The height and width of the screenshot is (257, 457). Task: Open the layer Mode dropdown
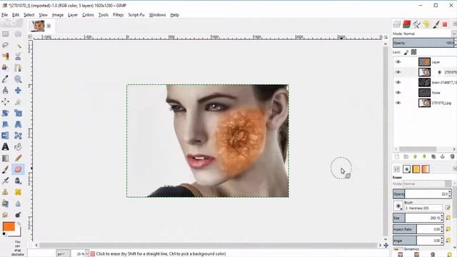pos(425,34)
